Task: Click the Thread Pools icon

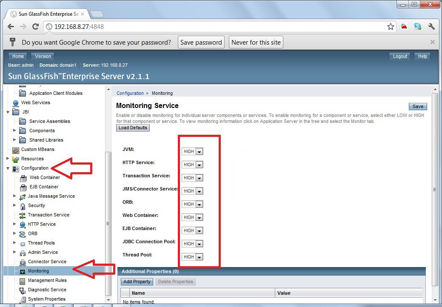Action: [x=23, y=243]
